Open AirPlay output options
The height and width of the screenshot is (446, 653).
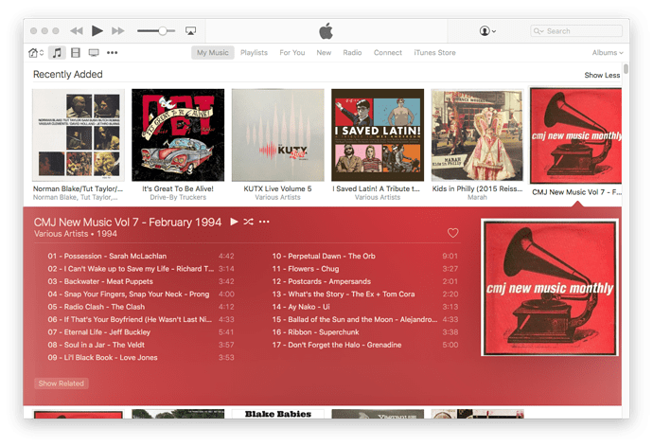(x=191, y=31)
